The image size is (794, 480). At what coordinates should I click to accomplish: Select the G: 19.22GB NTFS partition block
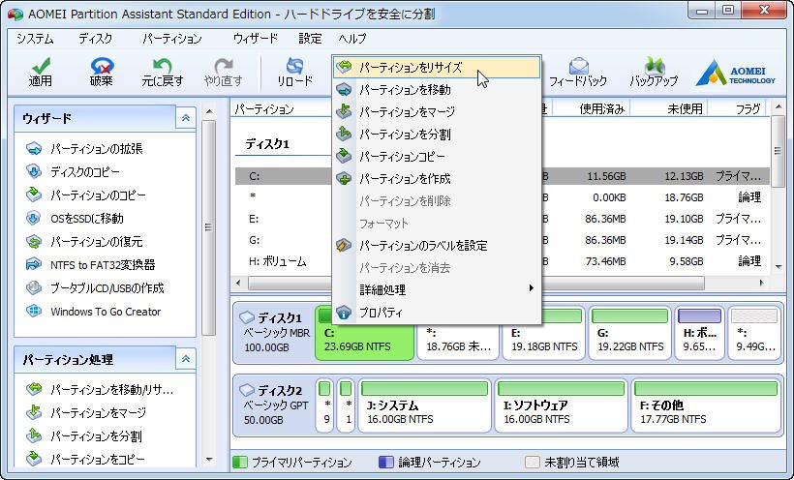(x=630, y=333)
